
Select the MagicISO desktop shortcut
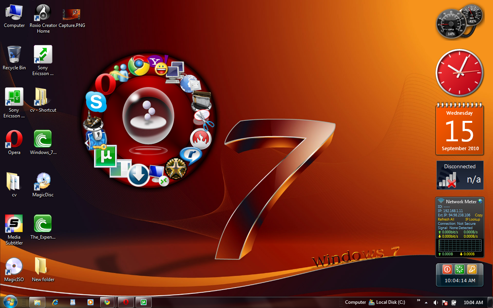(x=14, y=269)
